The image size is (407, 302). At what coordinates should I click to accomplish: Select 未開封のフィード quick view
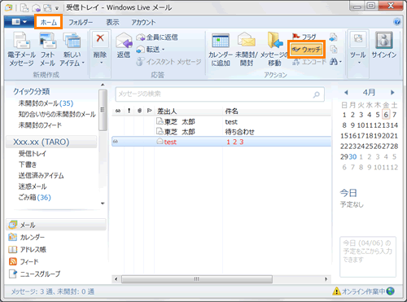click(40, 125)
